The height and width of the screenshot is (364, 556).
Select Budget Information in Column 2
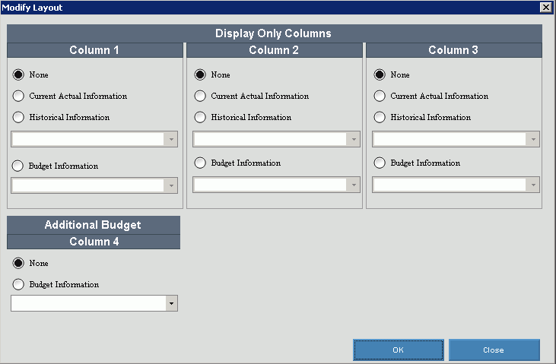[x=200, y=163]
